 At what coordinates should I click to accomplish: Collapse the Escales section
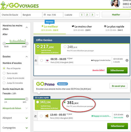tap(27, 57)
